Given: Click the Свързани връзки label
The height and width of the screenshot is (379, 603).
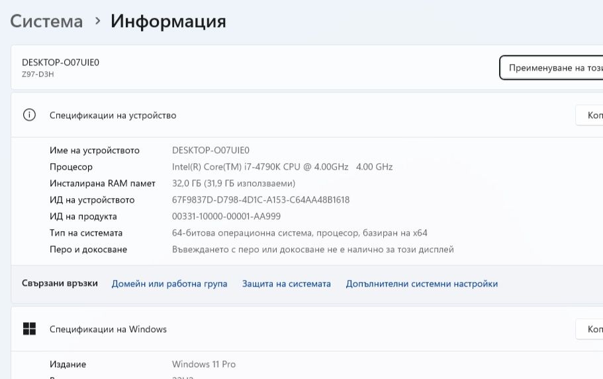Looking at the screenshot, I should 60,283.
